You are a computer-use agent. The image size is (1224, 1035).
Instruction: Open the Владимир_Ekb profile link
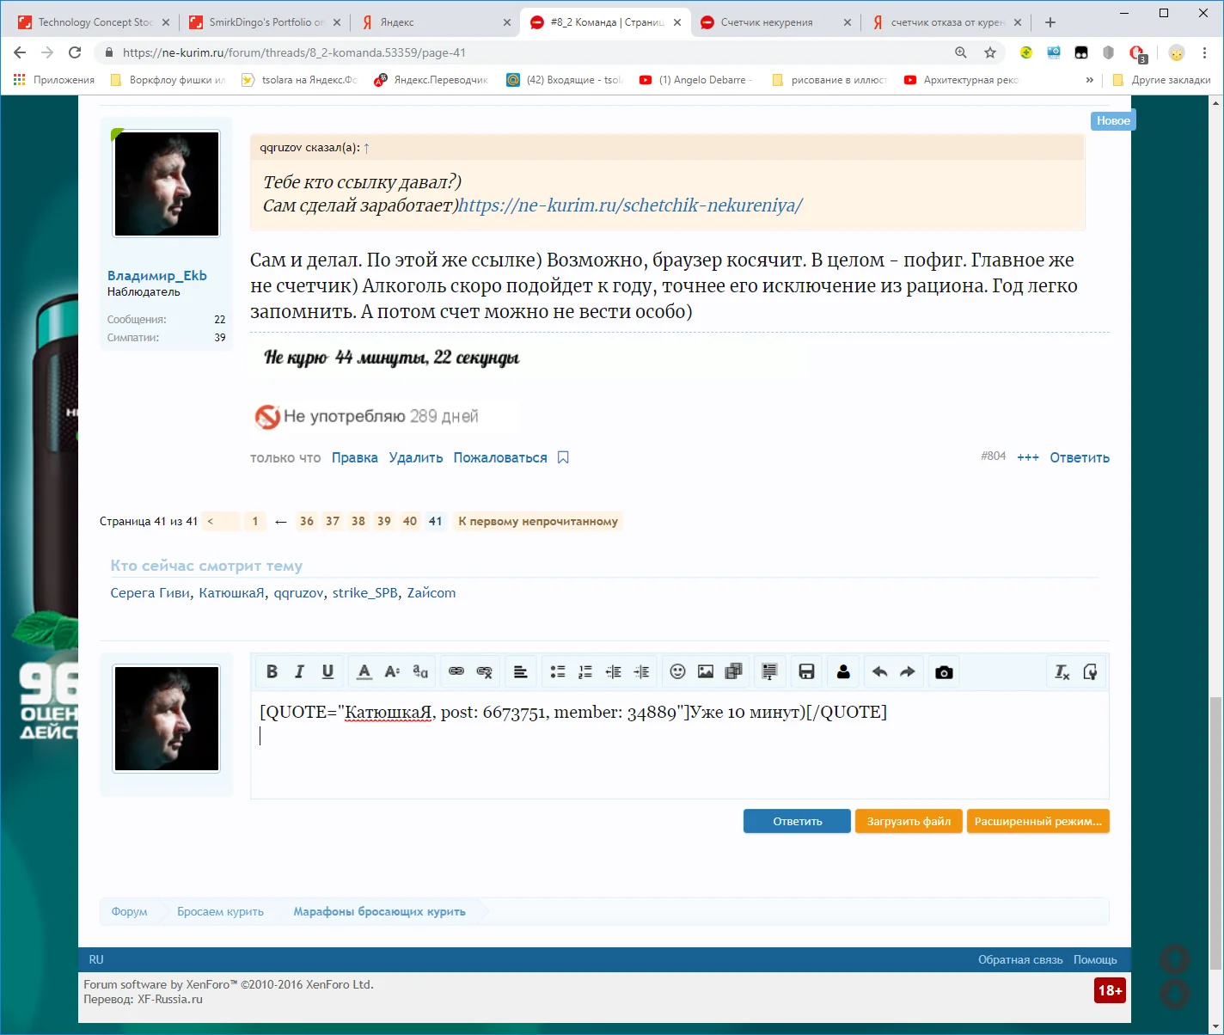[x=157, y=275]
